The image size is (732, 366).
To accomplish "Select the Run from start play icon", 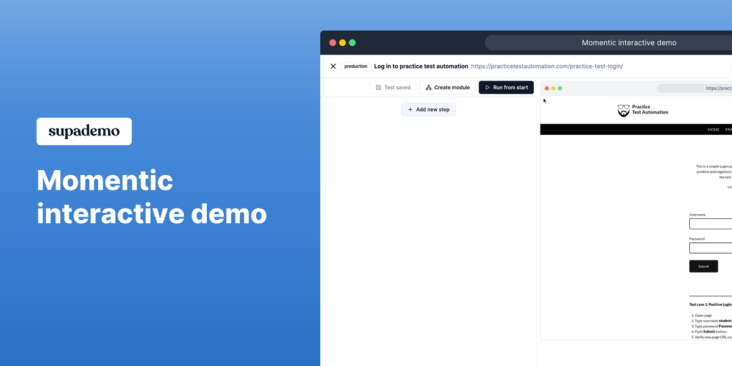I will (x=487, y=87).
